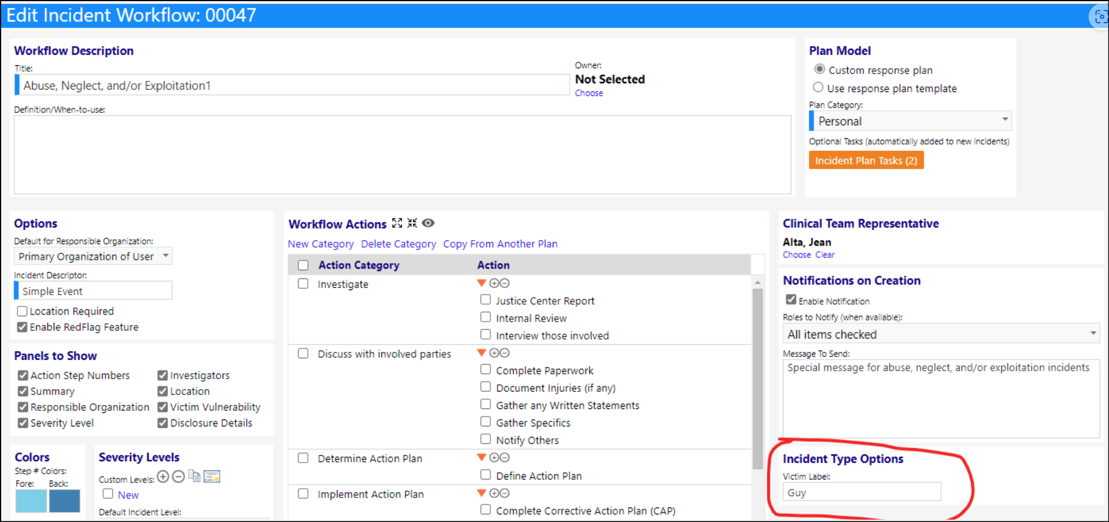Open the severity levels certificate icon
The image size is (1109, 522).
click(x=212, y=477)
